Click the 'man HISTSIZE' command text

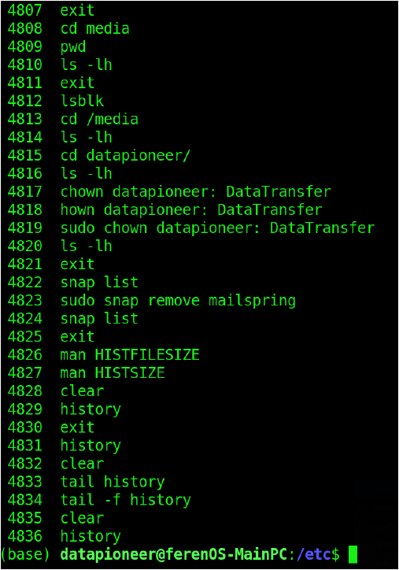click(113, 373)
